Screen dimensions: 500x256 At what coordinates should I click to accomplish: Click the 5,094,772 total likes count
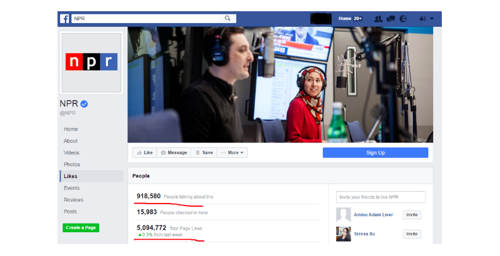[x=151, y=228]
